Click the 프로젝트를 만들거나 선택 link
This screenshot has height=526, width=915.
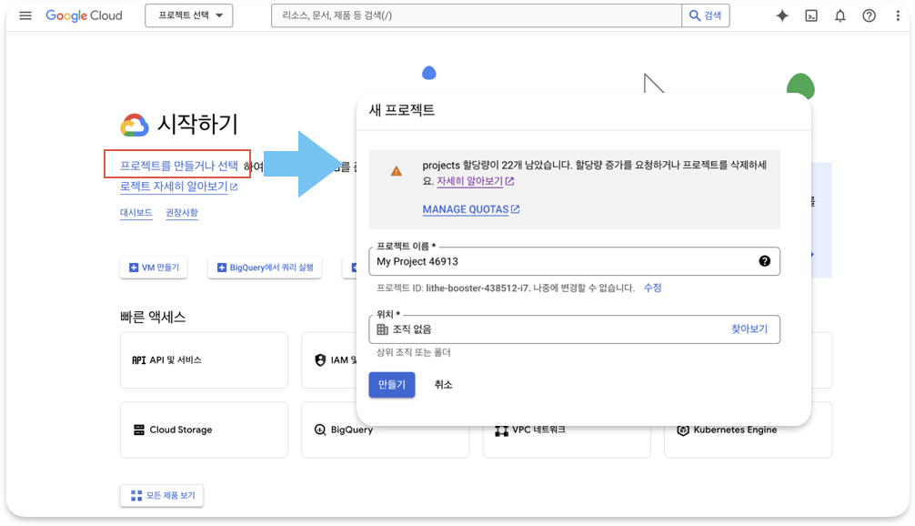point(179,166)
